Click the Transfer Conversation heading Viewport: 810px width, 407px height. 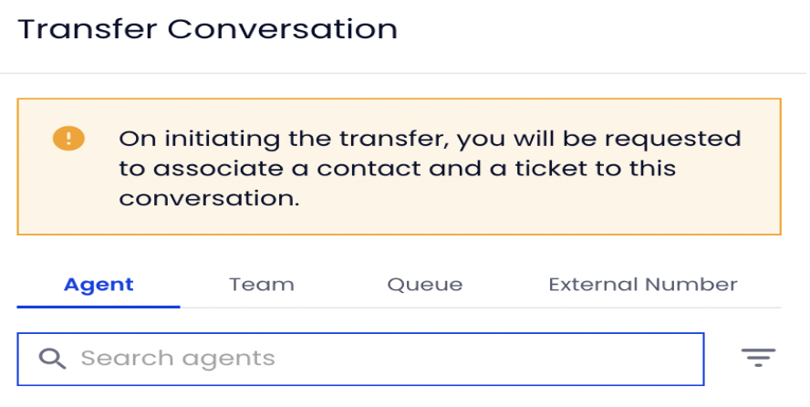click(208, 29)
